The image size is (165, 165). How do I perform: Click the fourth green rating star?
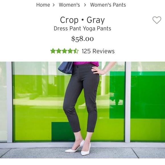[x=70, y=51]
